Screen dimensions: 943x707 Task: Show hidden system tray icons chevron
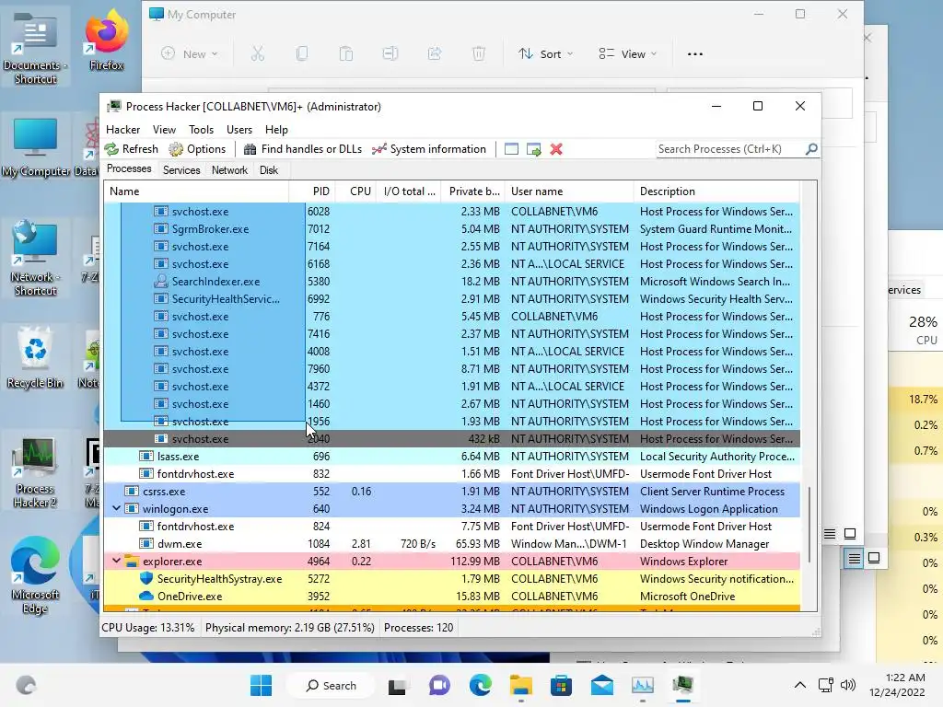pyautogui.click(x=800, y=685)
